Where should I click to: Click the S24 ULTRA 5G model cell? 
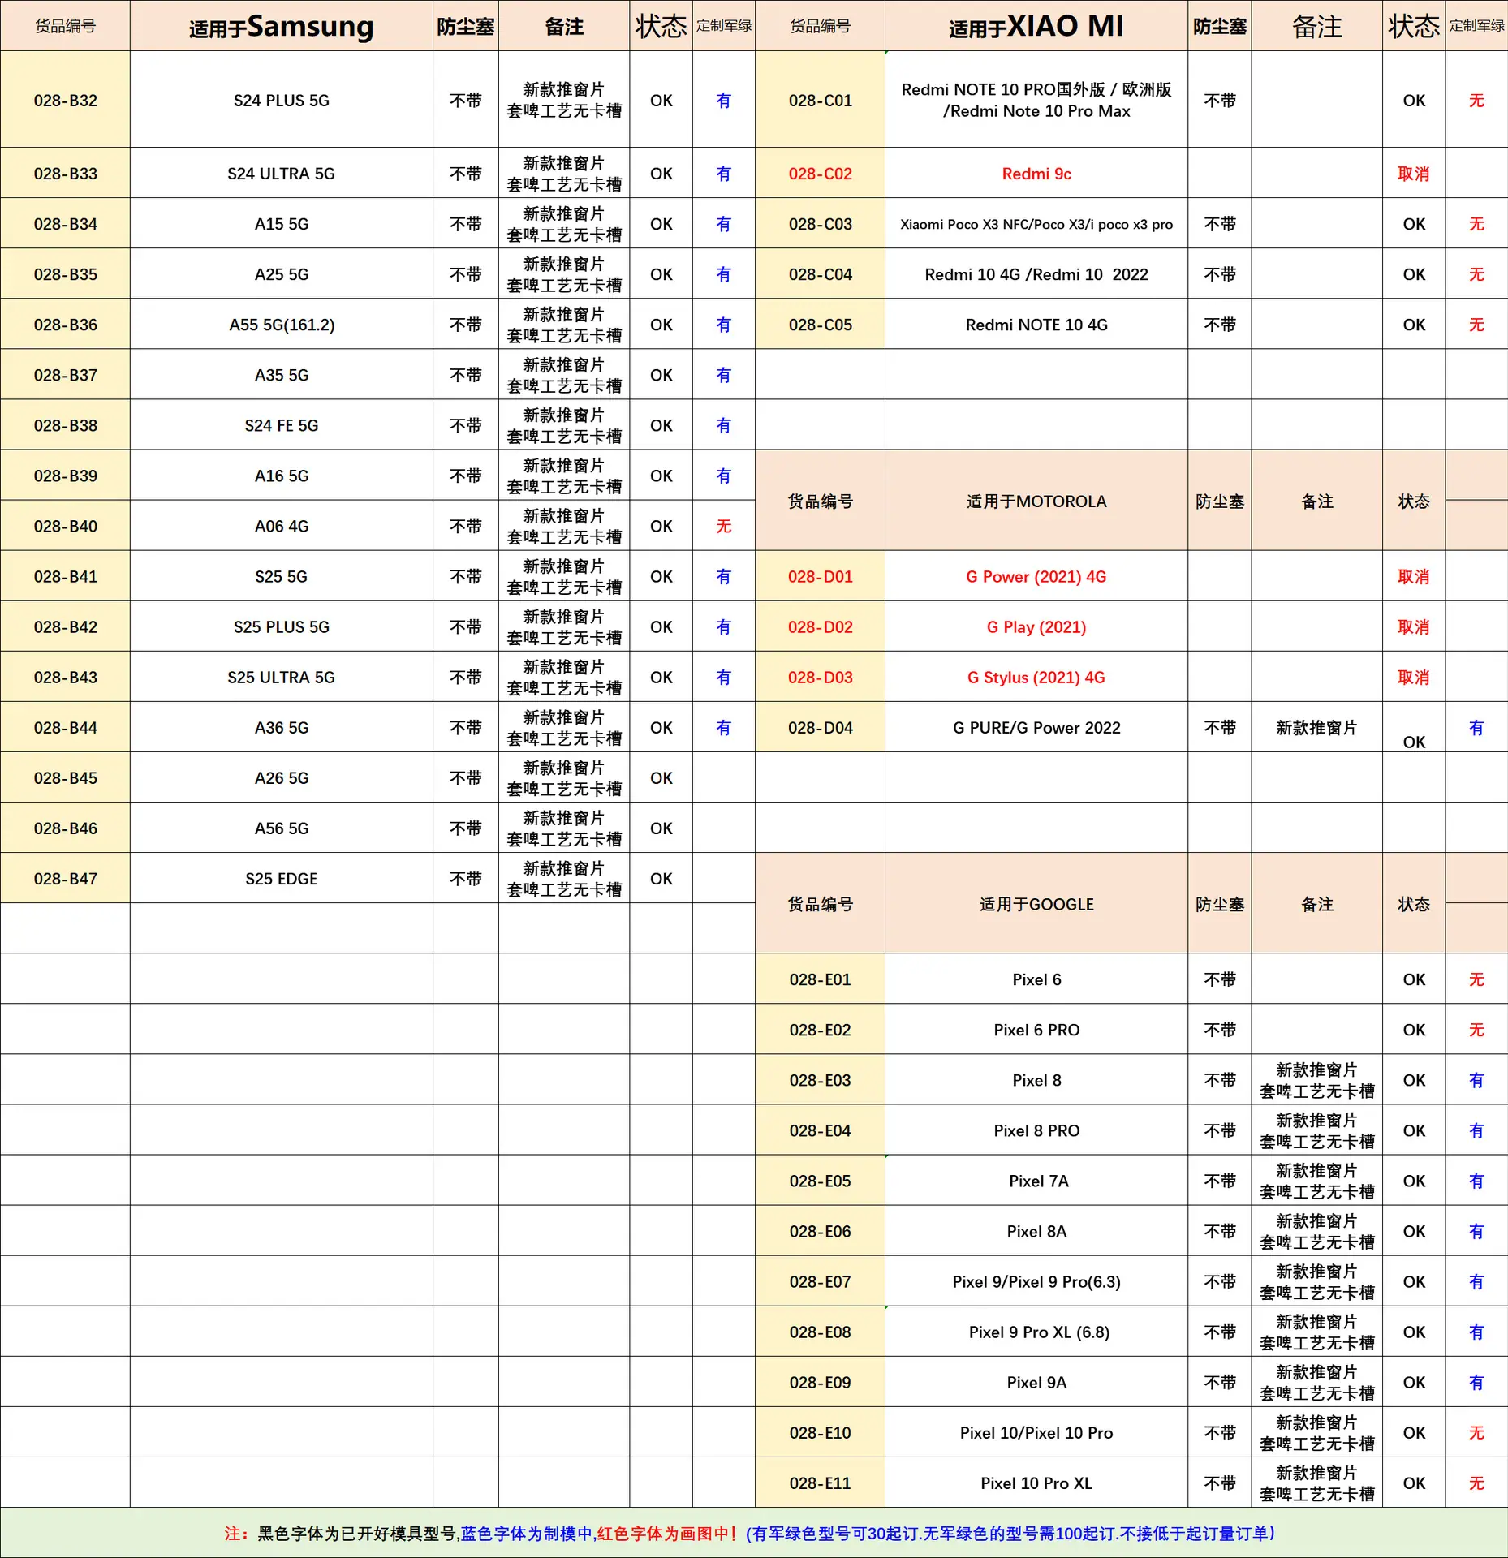pos(281,174)
